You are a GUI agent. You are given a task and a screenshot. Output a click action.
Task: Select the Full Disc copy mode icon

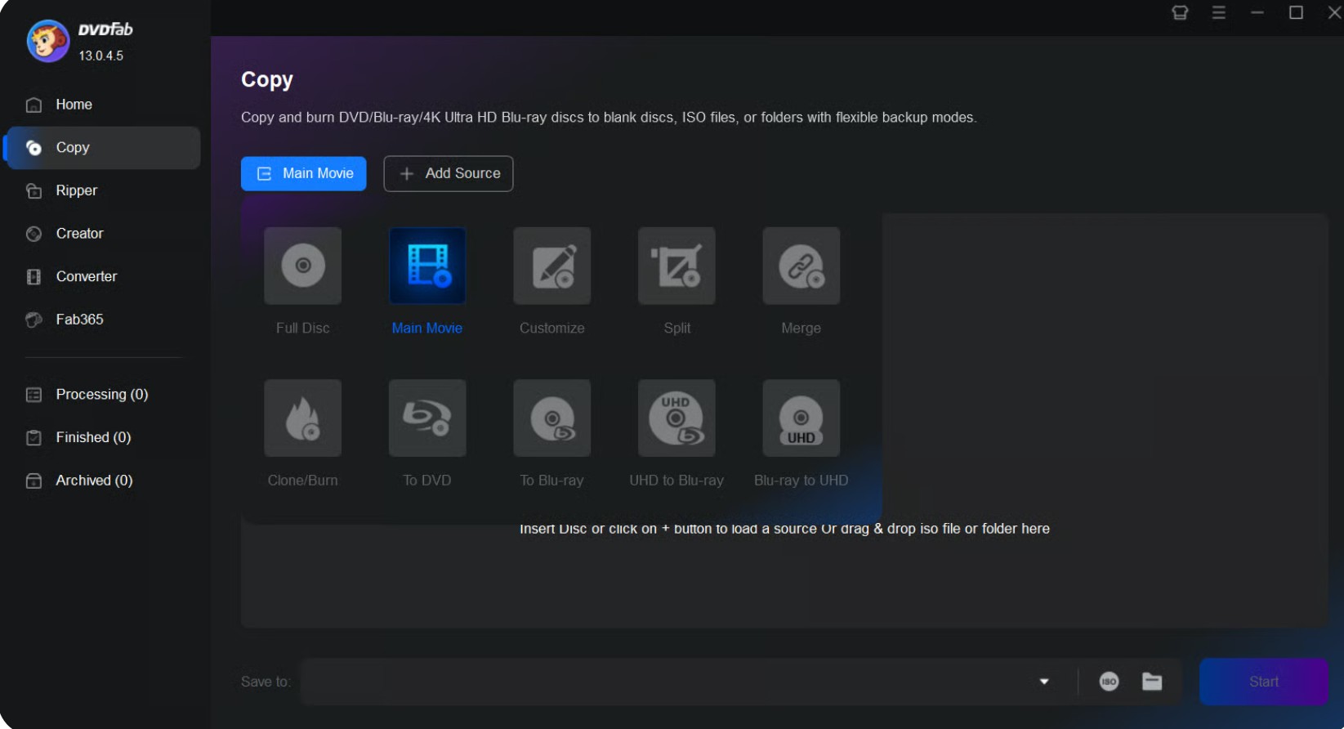[x=302, y=266]
